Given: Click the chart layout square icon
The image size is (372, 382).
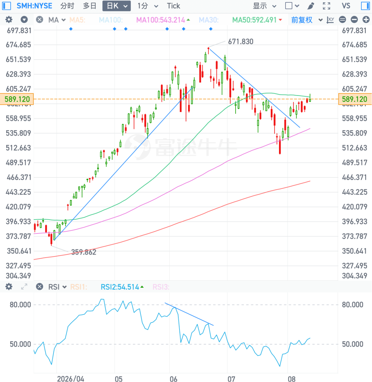Looking at the screenshot, I should [289, 6].
